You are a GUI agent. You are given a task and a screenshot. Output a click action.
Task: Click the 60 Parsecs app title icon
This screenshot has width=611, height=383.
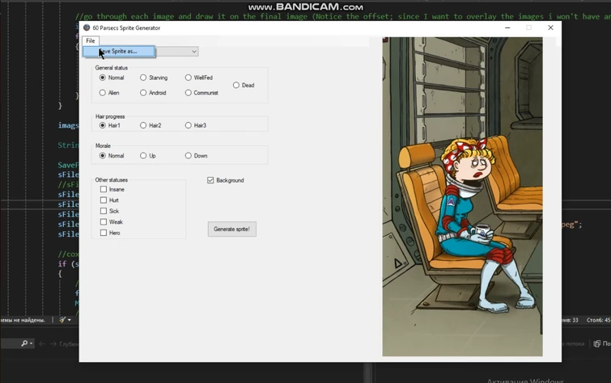click(87, 27)
